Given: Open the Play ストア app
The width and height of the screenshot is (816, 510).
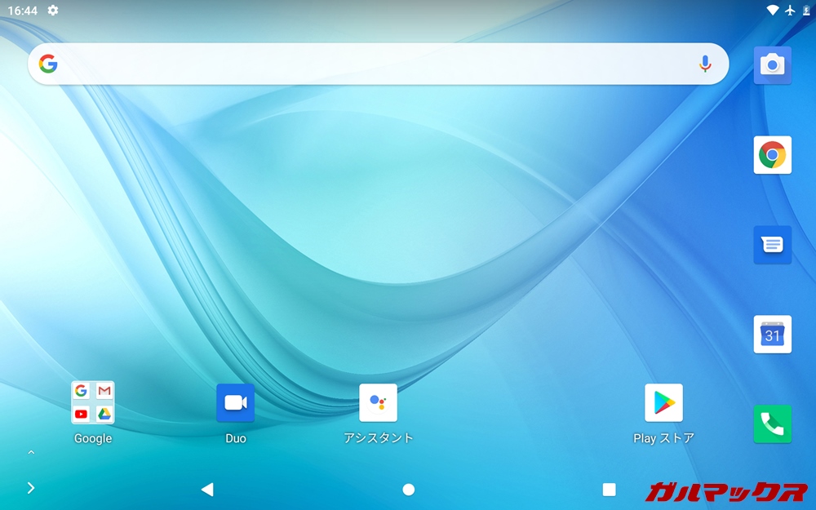Looking at the screenshot, I should [x=663, y=403].
